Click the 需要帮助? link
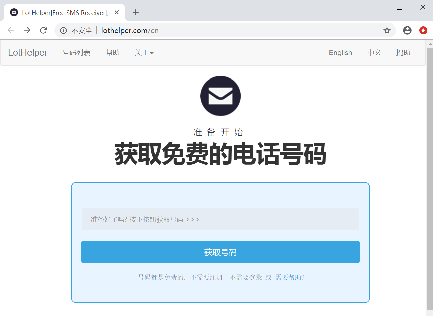Screen dimensions: 433x316 coord(290,277)
